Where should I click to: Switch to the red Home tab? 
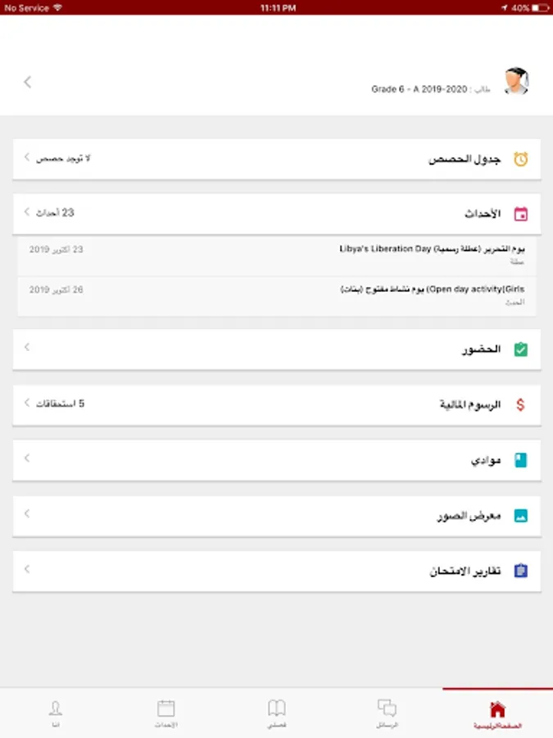pos(497,713)
